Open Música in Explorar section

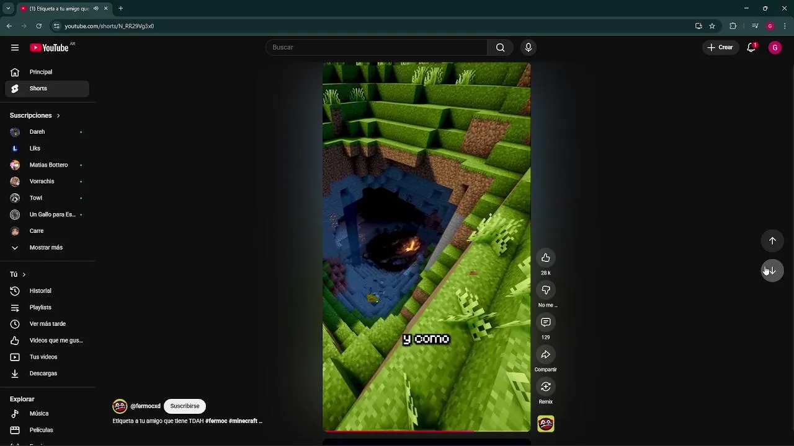click(x=47, y=414)
